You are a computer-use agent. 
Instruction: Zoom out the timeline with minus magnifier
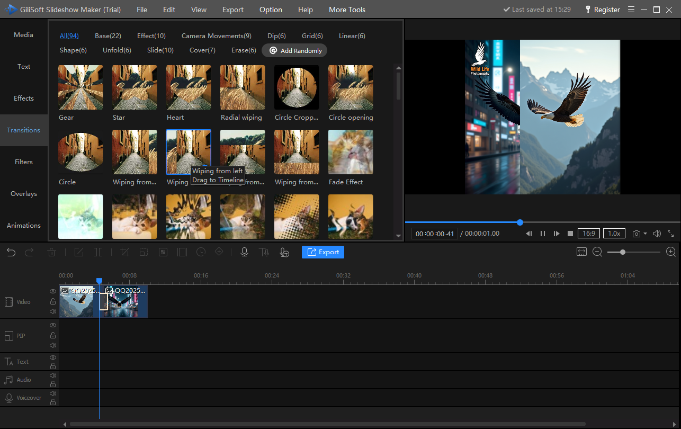[597, 252]
